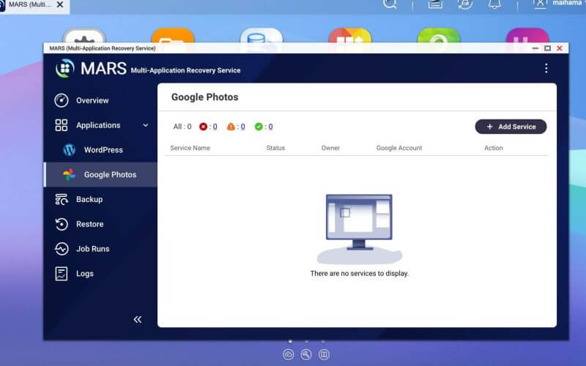Click the first bottom desktop dock icon
Image resolution: width=586 pixels, height=366 pixels.
pos(288,354)
